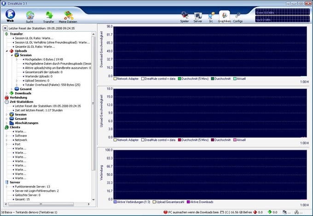
Task: Select the Graphiken toolbar icon
Action: point(224,17)
